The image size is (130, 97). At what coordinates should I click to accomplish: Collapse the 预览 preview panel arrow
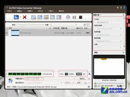coord(123,52)
